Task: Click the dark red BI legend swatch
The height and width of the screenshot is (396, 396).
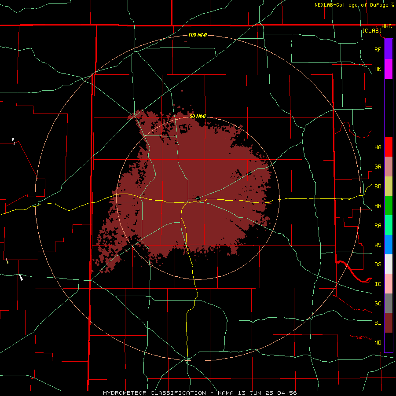Action: 389,323
